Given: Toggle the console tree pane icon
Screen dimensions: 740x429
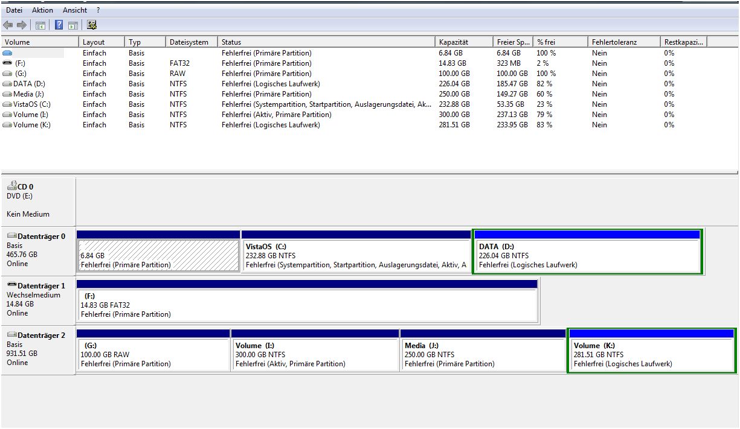Looking at the screenshot, I should coord(40,25).
